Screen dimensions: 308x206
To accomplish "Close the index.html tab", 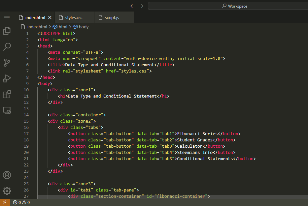I will pyautogui.click(x=50, y=17).
